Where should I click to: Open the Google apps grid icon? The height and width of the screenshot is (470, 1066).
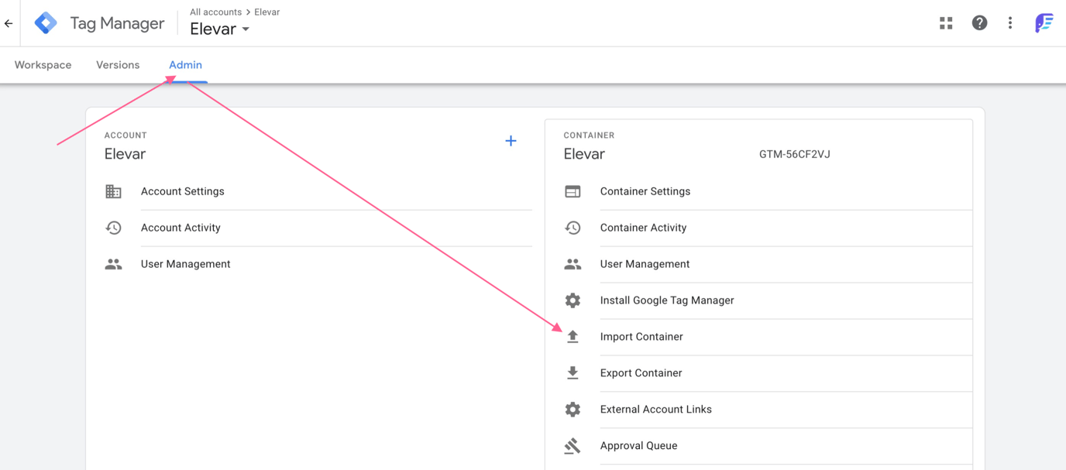[x=946, y=23]
